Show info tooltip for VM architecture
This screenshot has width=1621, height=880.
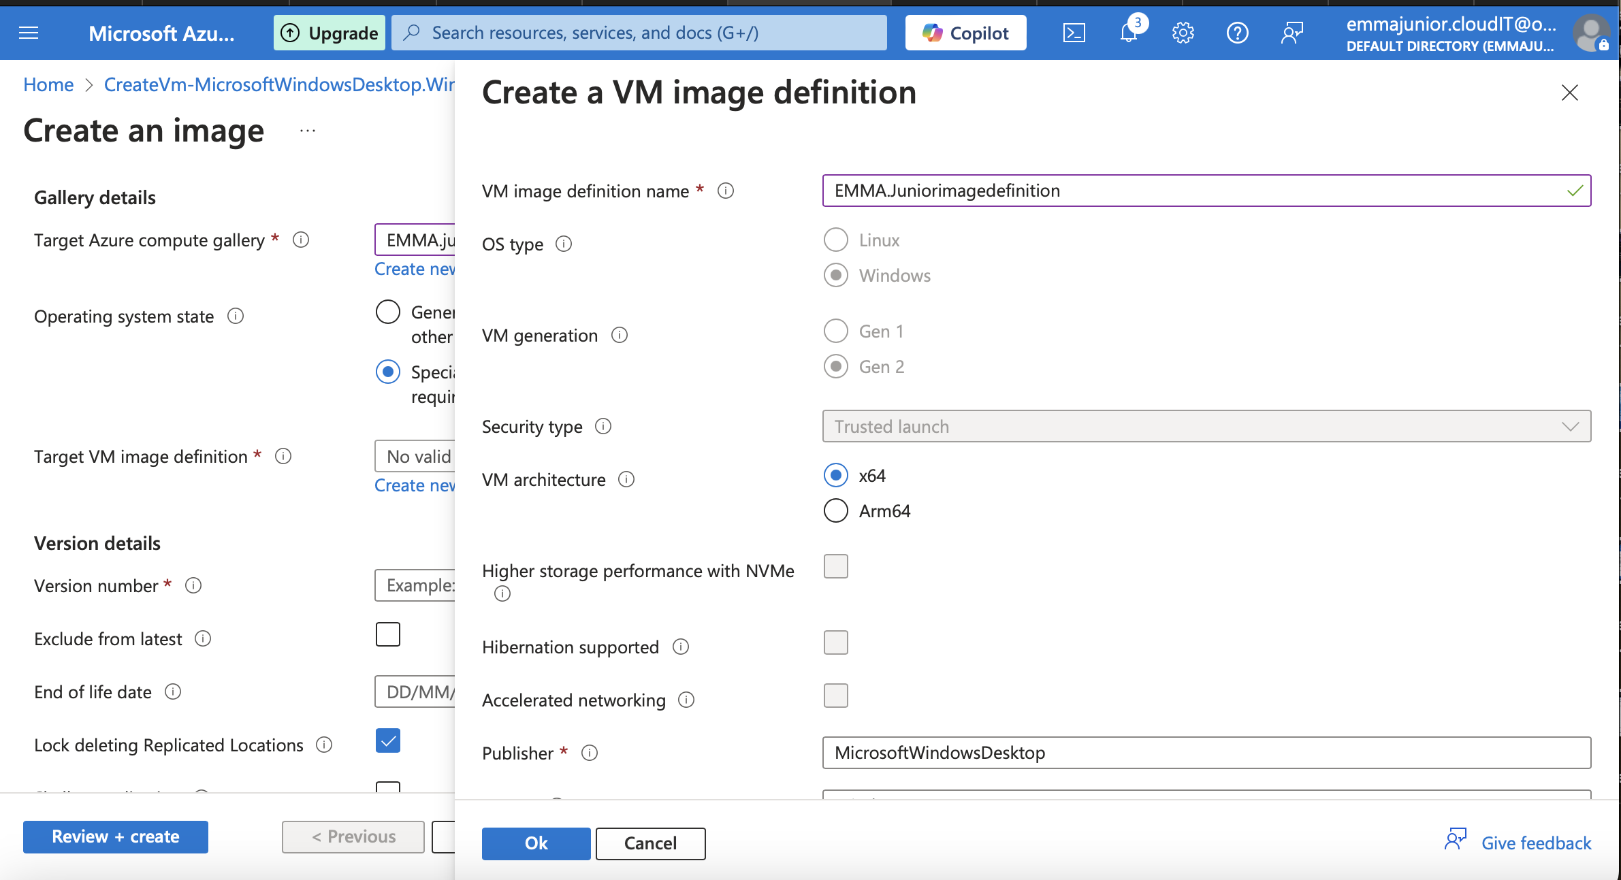point(626,479)
